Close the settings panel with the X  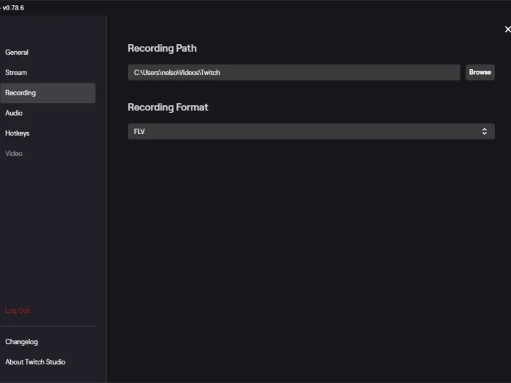[507, 29]
